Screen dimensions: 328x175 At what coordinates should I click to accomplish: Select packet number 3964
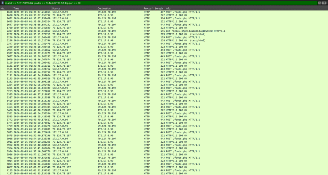[164, 148]
